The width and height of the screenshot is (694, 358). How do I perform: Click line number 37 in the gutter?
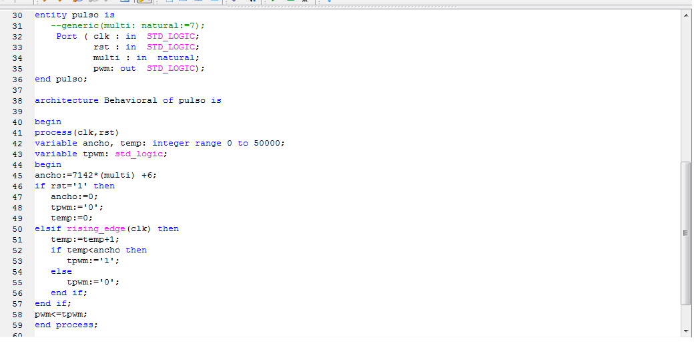tap(17, 90)
